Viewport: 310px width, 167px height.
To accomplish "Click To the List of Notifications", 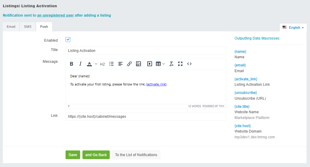I will coord(136,155).
